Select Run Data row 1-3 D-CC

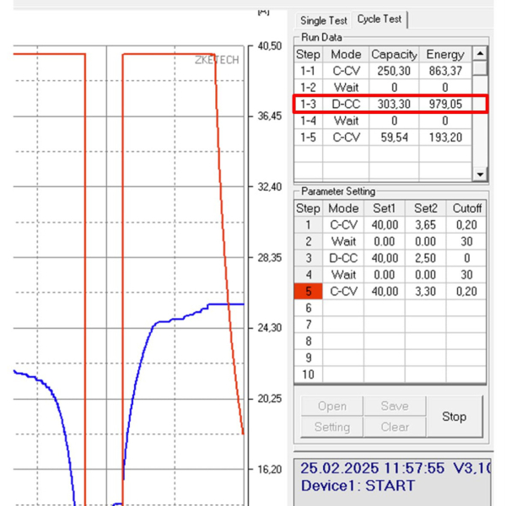point(383,105)
